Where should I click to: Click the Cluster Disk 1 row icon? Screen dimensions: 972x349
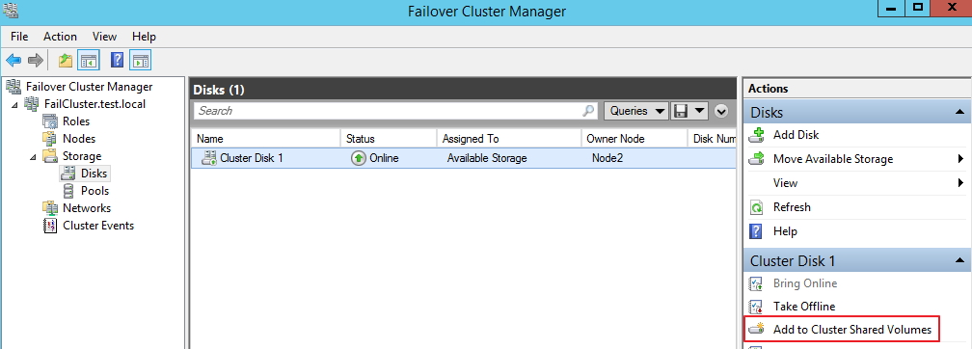click(x=209, y=158)
